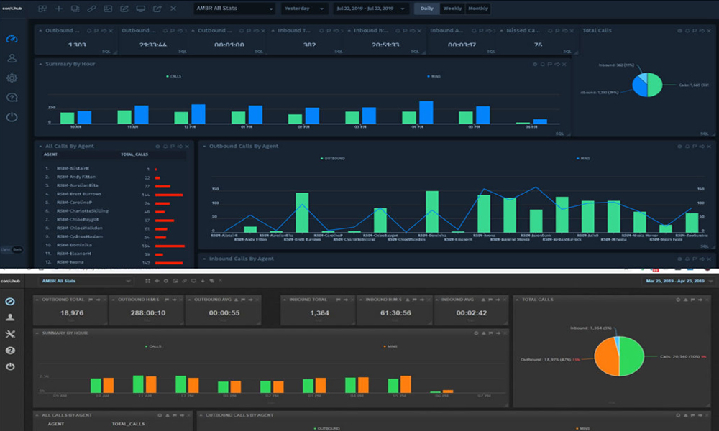
Task: Click the pencil edit icon in top toolbar
Action: tap(124, 9)
